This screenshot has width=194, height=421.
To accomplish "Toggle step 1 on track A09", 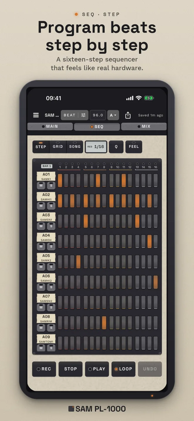I will coord(60,343).
